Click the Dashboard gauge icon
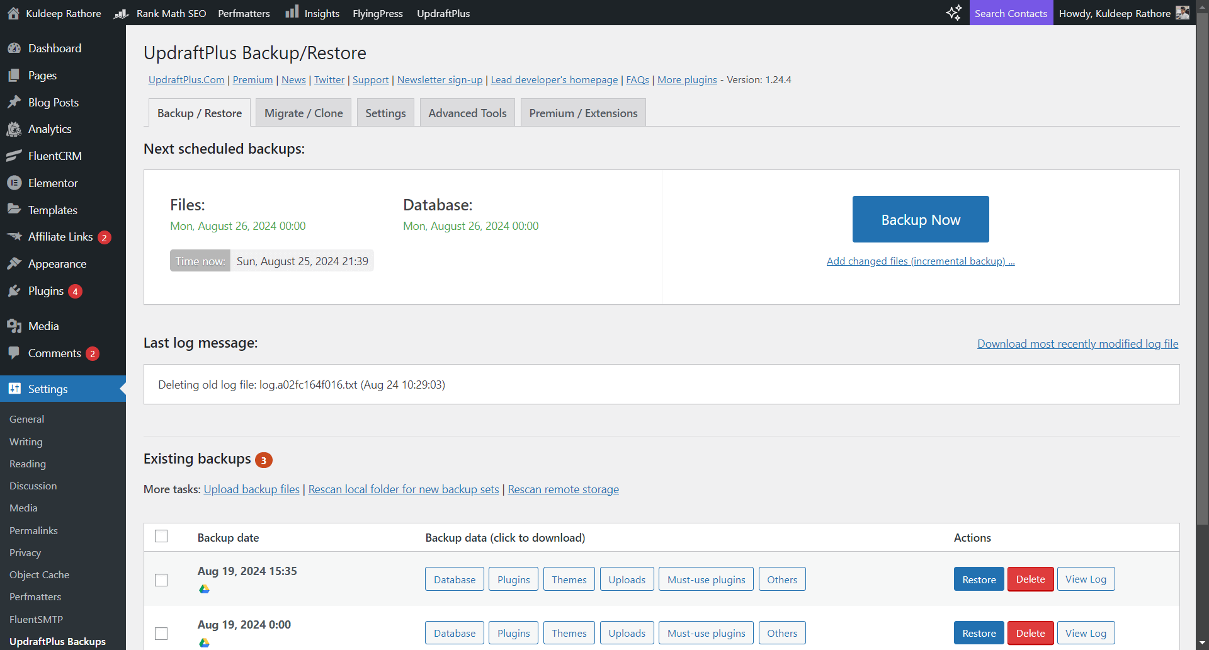This screenshot has width=1209, height=650. click(x=14, y=48)
